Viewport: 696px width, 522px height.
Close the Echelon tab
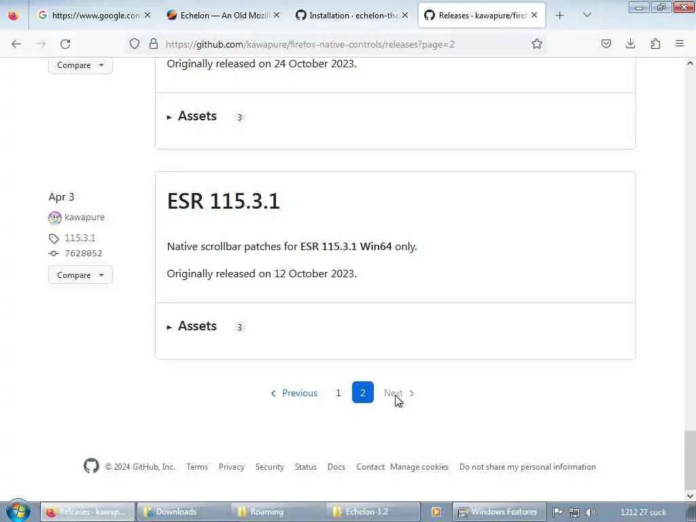click(276, 15)
